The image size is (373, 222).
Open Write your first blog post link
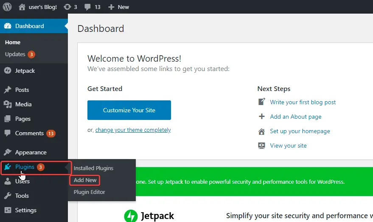pyautogui.click(x=303, y=102)
